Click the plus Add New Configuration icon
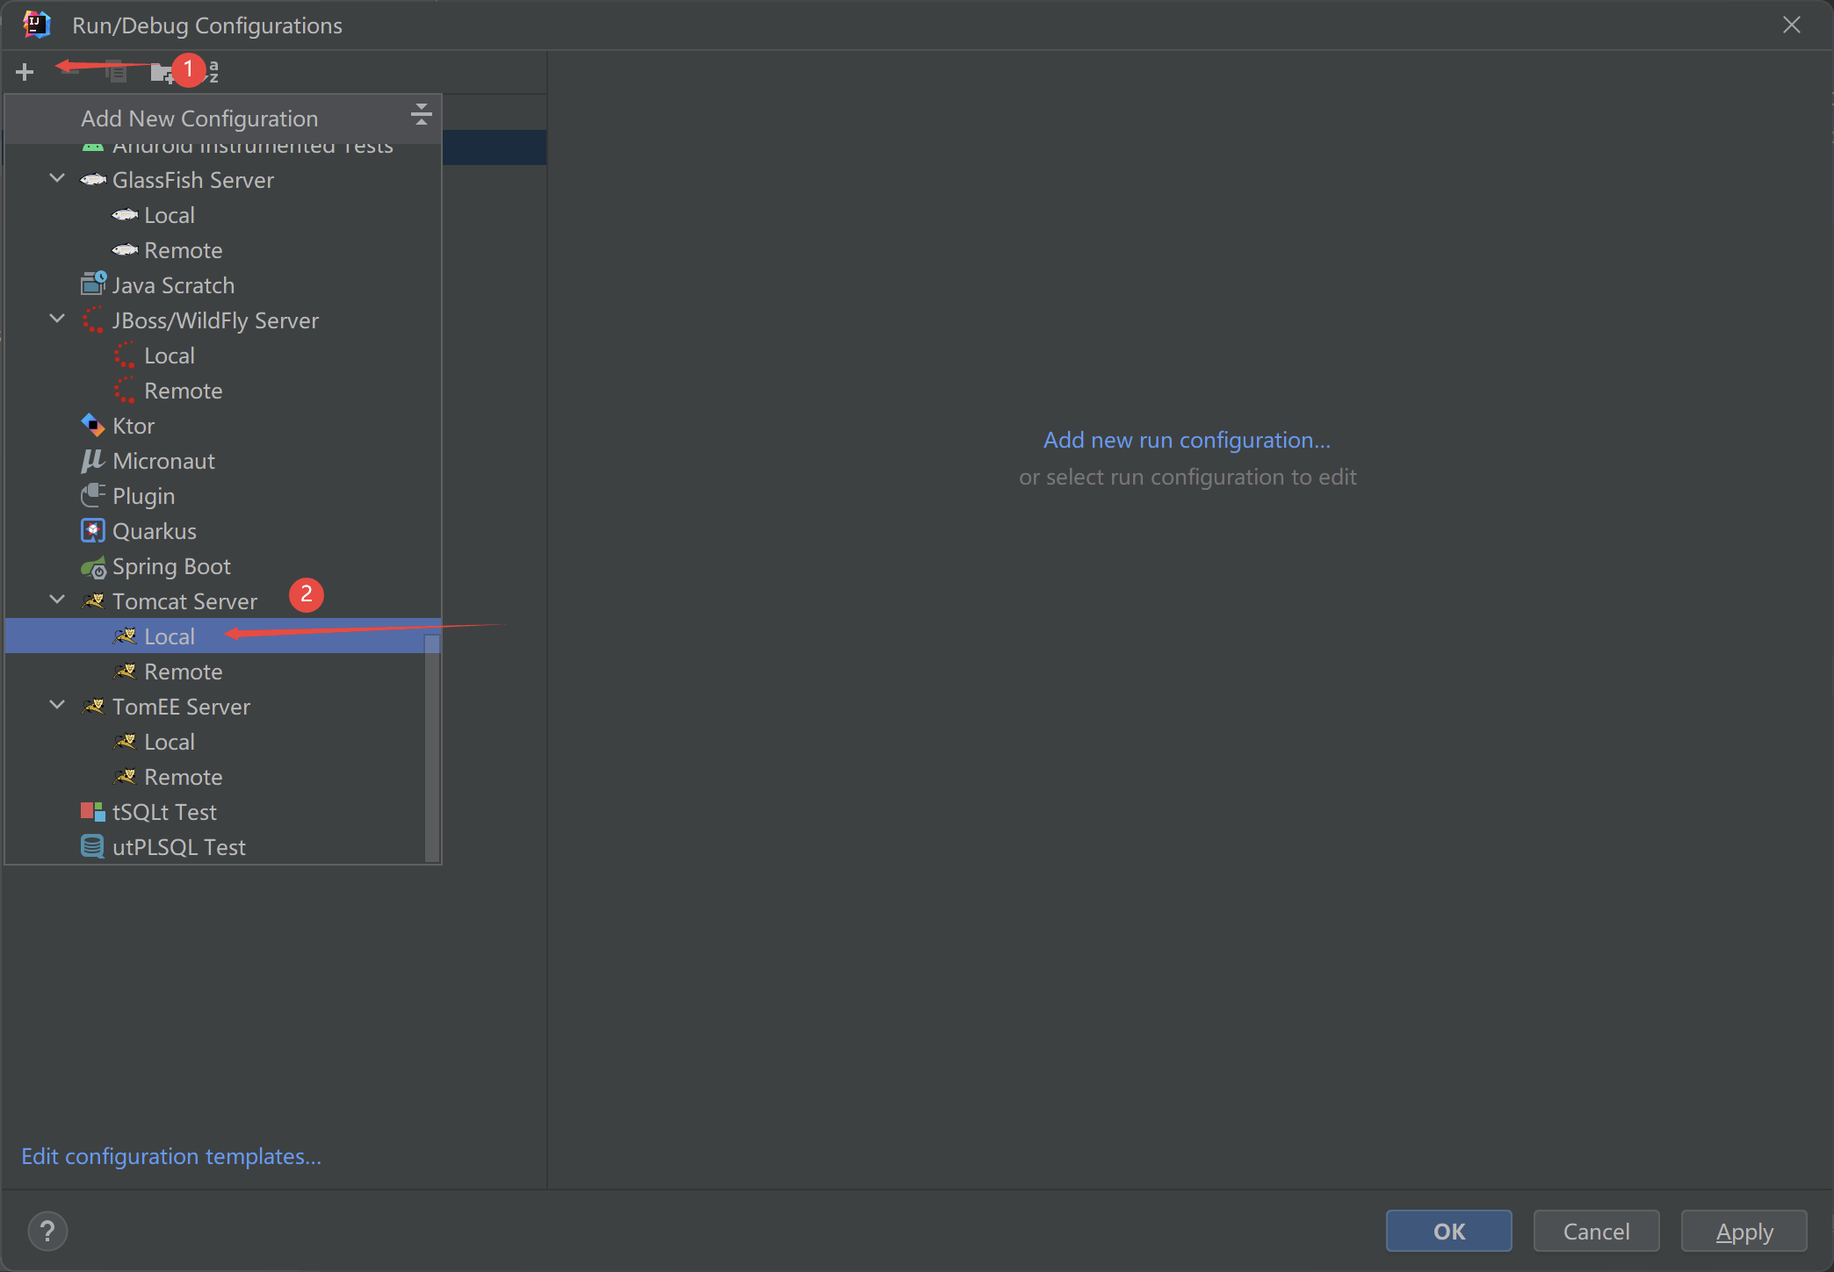The width and height of the screenshot is (1834, 1272). 25,72
